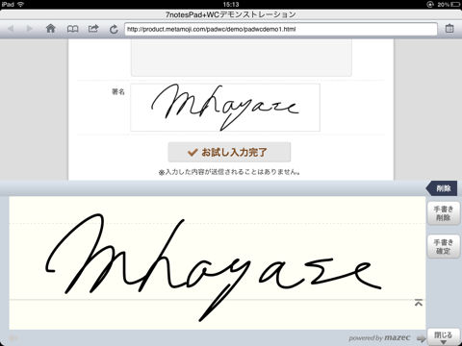Go back with the browser back arrow
The width and height of the screenshot is (462, 346).
pos(11,29)
